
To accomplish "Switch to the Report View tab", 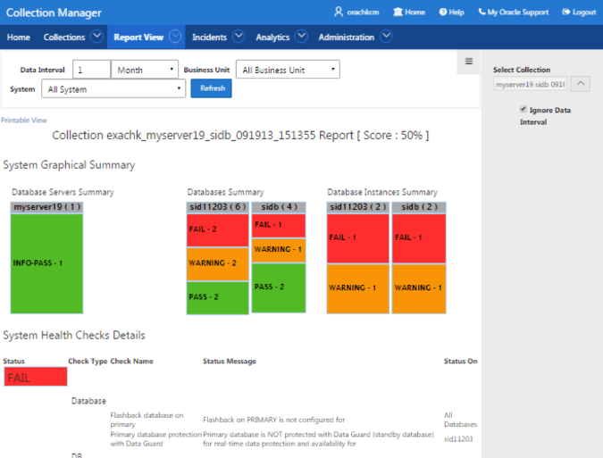I will tap(138, 37).
